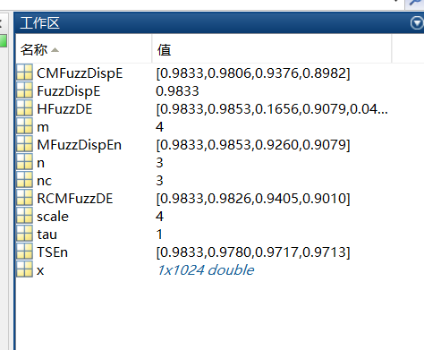The image size is (424, 350).
Task: Click the TSEn value array
Action: click(253, 252)
